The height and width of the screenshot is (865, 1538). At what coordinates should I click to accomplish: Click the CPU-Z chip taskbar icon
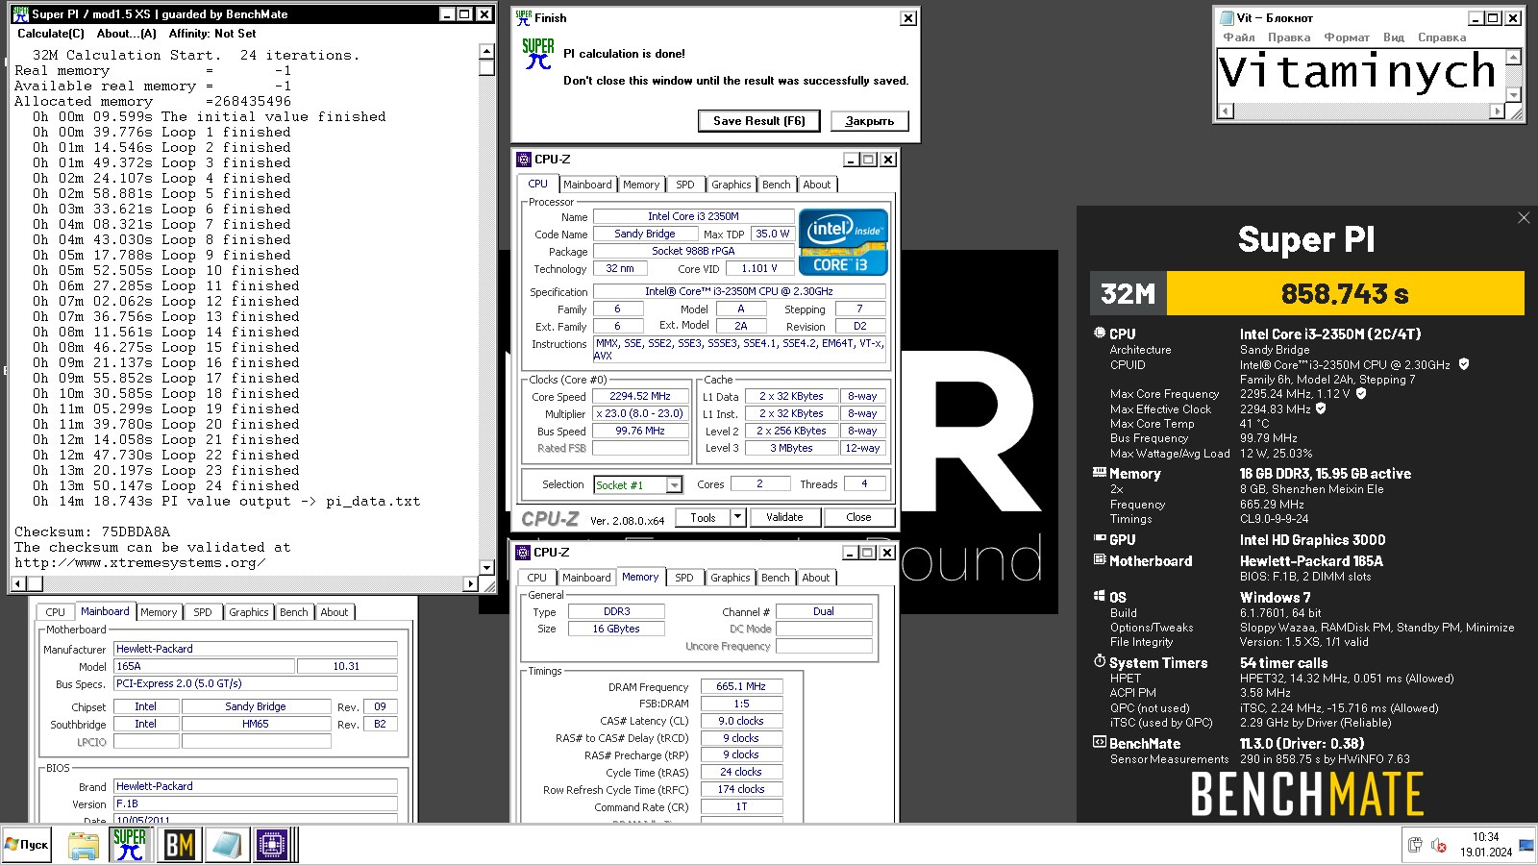(272, 845)
